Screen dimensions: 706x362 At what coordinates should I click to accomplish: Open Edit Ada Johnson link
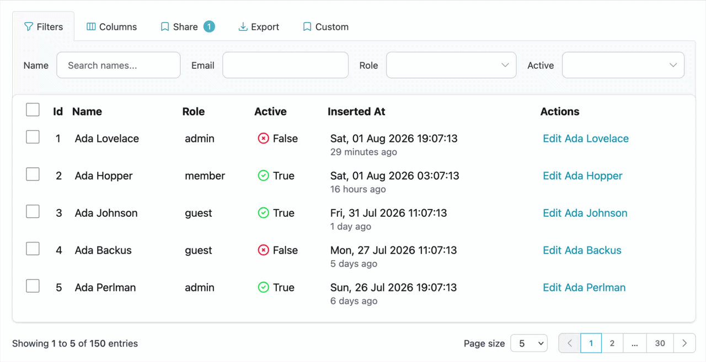[585, 213]
